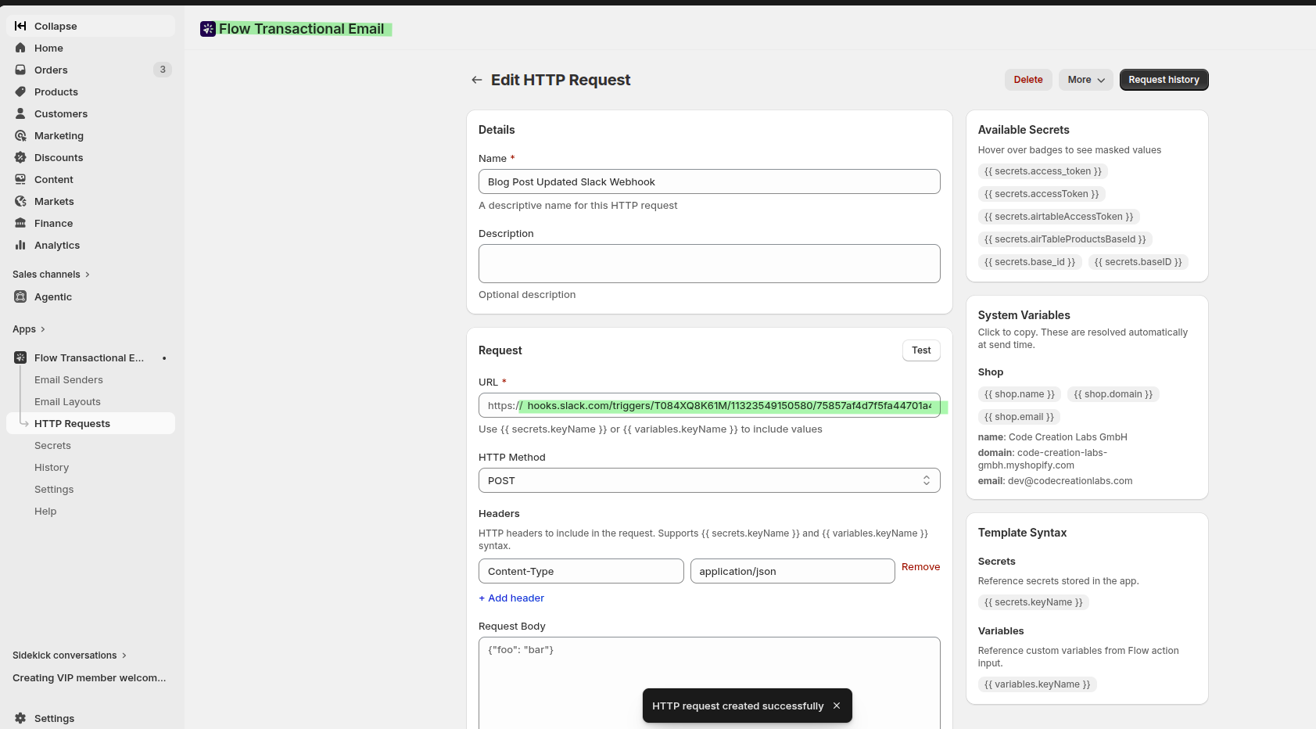Click the URL input field
The width and height of the screenshot is (1316, 729).
coord(709,405)
